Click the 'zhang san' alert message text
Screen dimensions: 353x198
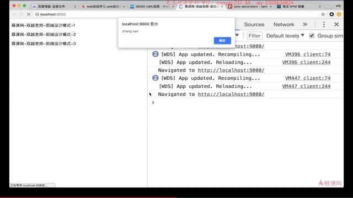click(x=130, y=31)
